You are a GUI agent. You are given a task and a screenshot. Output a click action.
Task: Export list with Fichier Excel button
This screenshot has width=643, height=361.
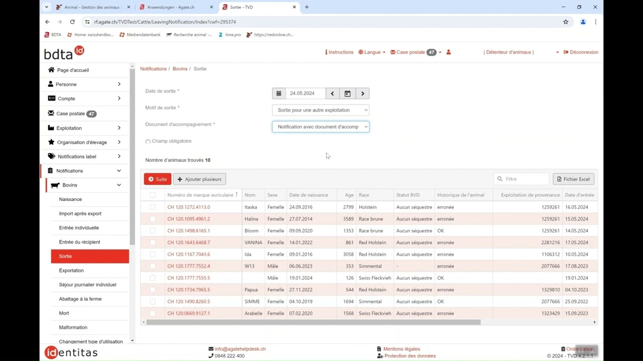pyautogui.click(x=573, y=179)
